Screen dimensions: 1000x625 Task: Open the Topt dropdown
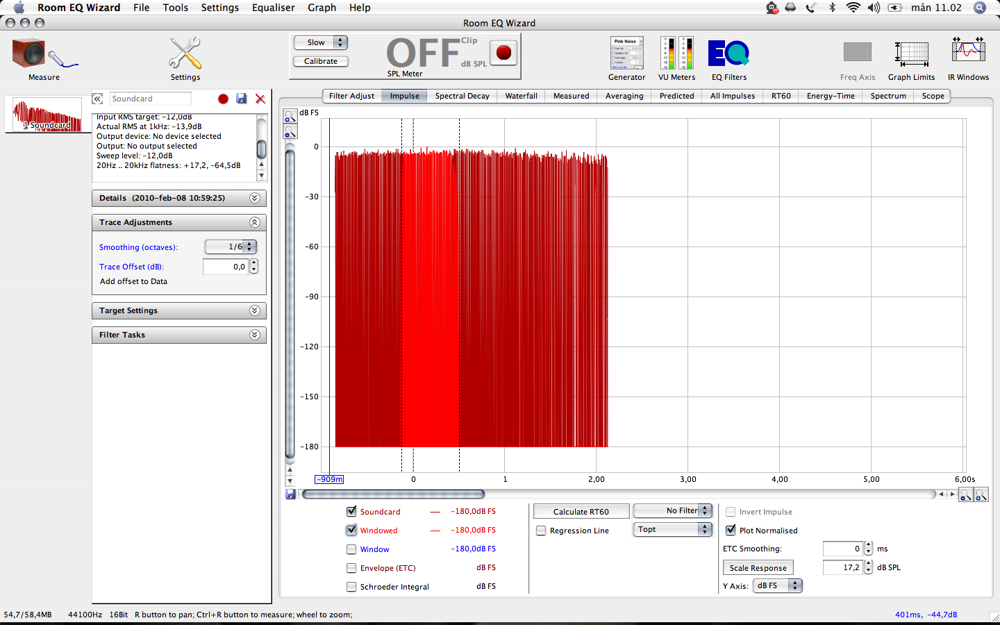[x=673, y=529]
